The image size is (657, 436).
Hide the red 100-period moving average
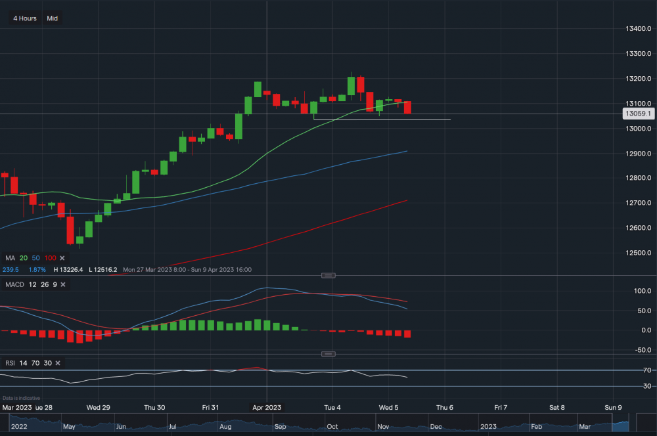tap(49, 257)
